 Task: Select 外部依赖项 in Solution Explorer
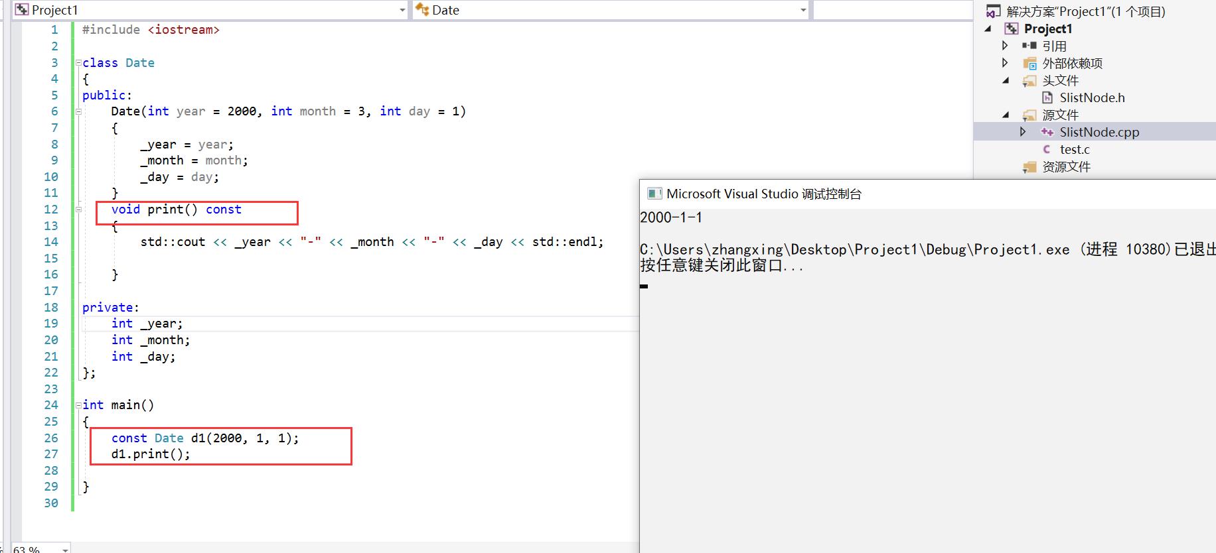coord(1072,63)
